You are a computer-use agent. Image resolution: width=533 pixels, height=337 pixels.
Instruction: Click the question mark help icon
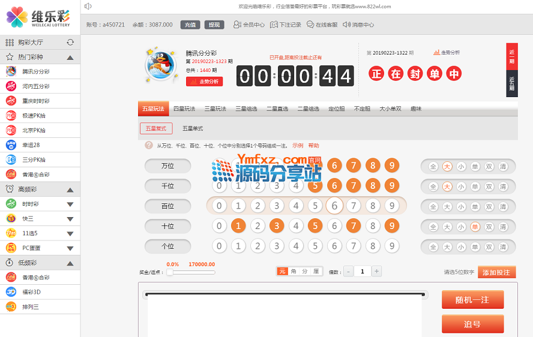click(x=148, y=145)
